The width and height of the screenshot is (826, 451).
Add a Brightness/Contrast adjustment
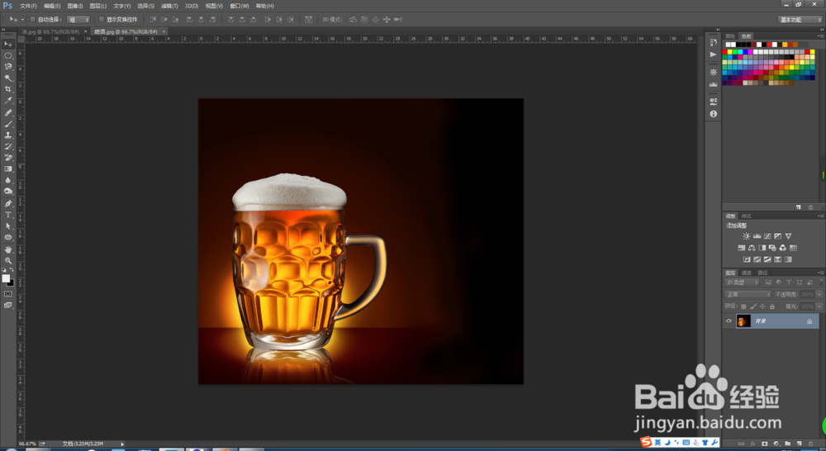(746, 236)
